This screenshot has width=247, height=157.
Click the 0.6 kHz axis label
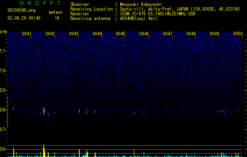click(4, 149)
